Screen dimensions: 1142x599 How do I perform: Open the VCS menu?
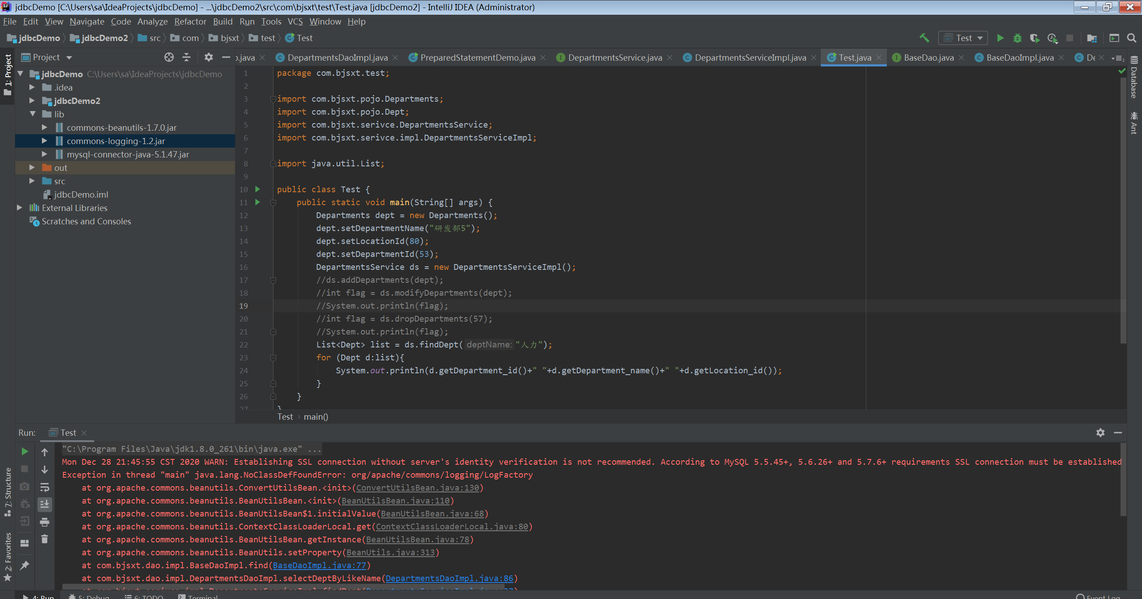click(295, 21)
